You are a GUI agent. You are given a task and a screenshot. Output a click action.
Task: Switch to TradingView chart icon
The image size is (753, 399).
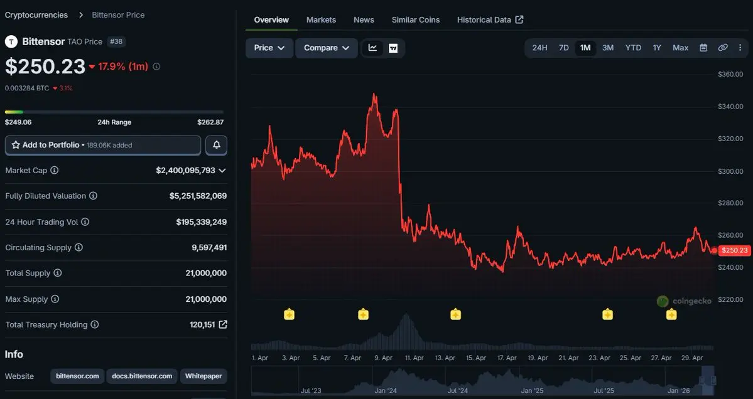click(393, 48)
